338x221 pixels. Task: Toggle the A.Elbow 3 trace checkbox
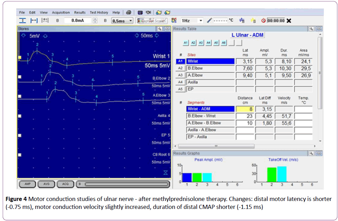click(x=20, y=96)
